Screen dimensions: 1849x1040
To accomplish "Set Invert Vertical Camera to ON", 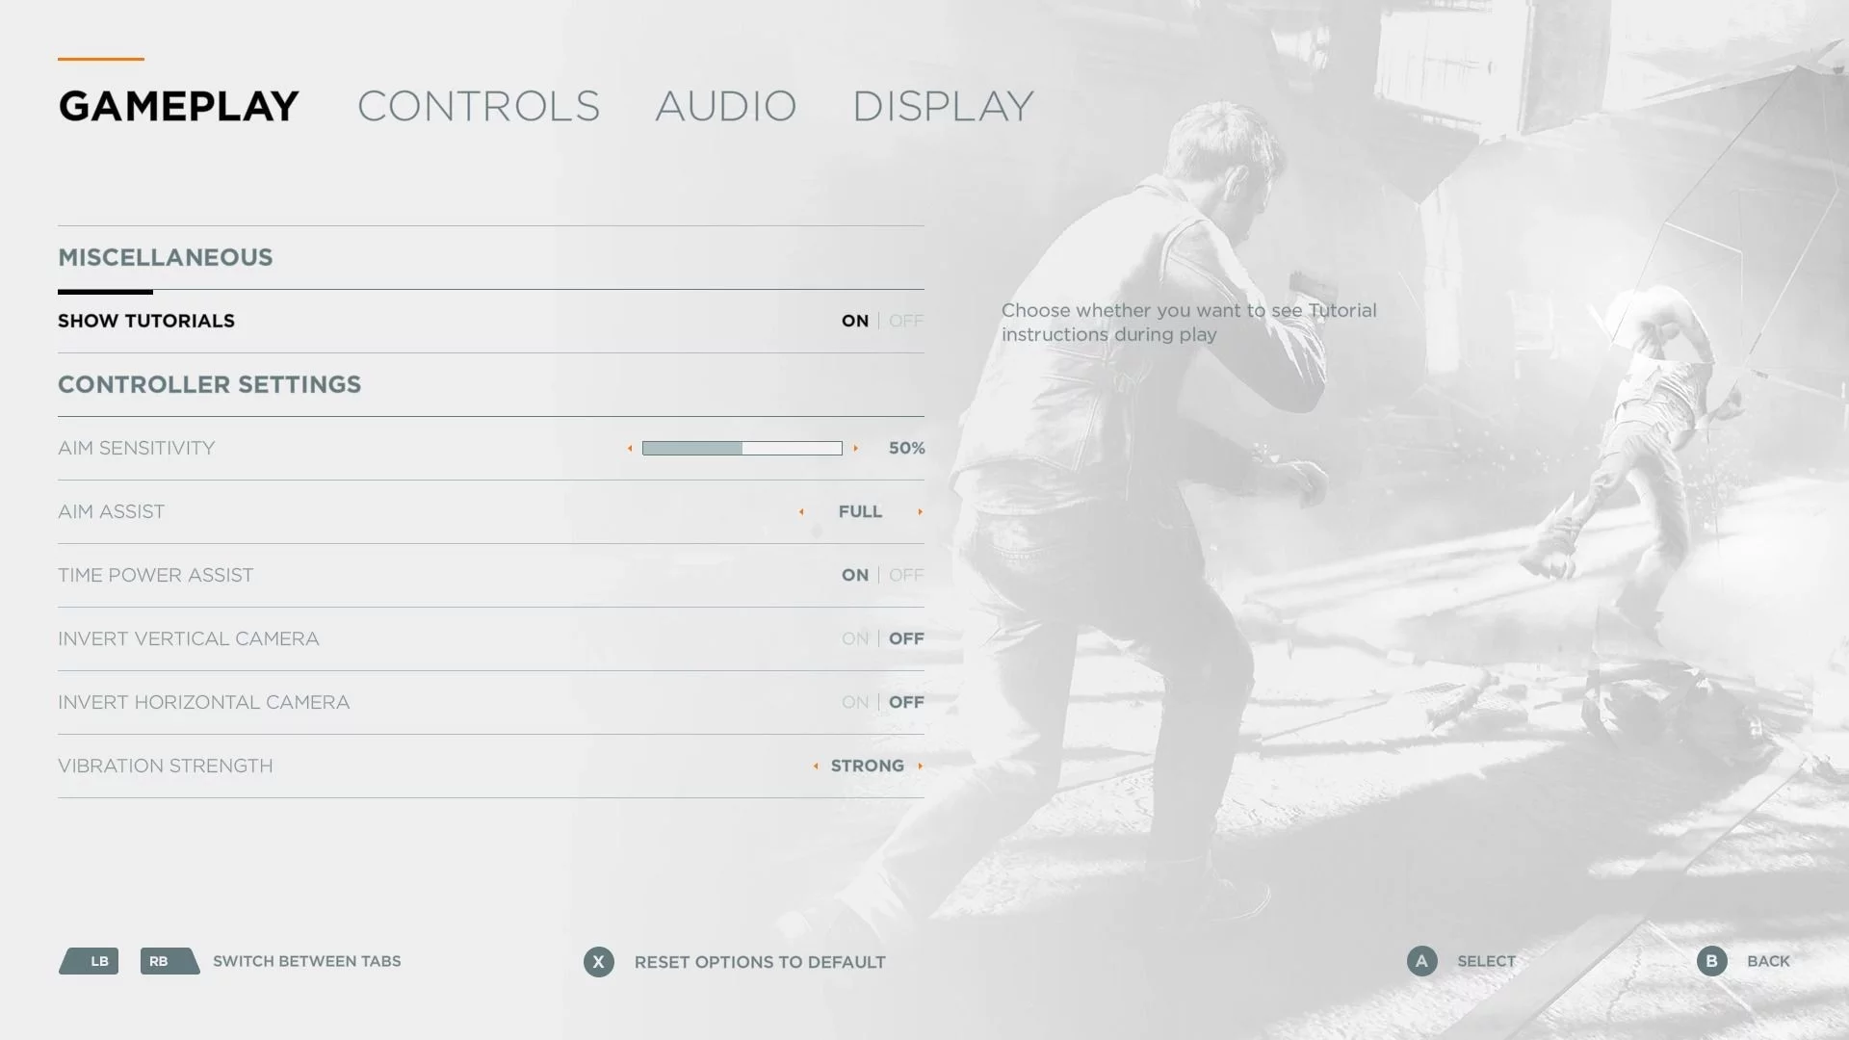I will 855,638.
